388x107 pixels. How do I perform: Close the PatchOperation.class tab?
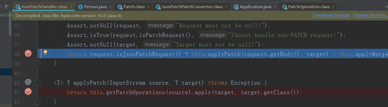pyautogui.click(x=333, y=7)
